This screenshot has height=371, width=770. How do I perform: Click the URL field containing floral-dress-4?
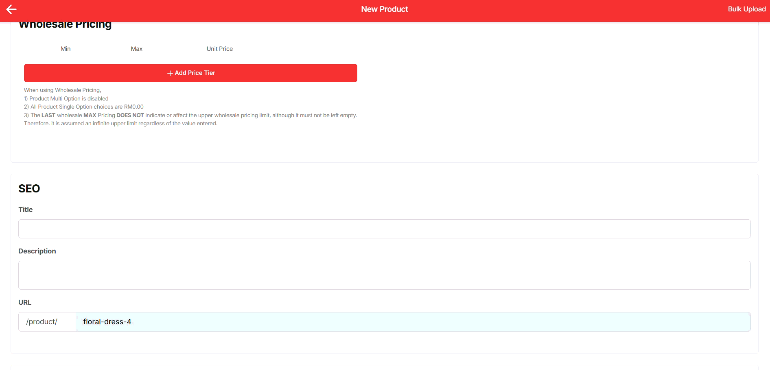tap(413, 322)
